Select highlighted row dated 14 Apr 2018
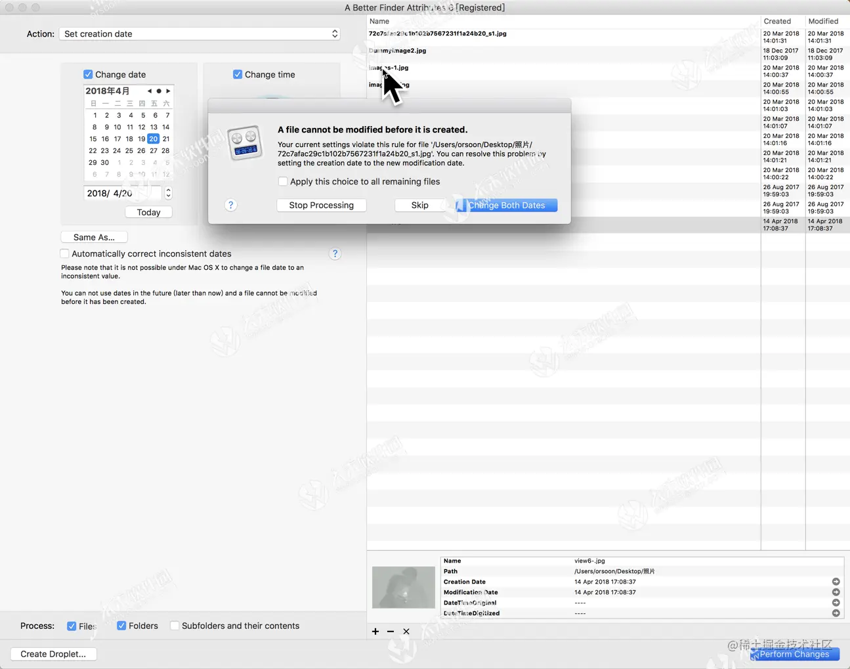Viewport: 850px width, 669px height. click(x=608, y=225)
